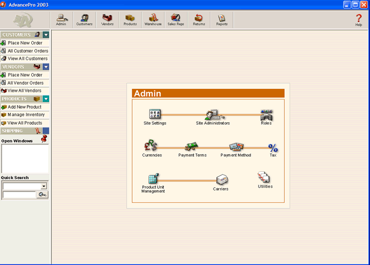The width and height of the screenshot is (370, 265).
Task: Open the Payment Method icon
Action: pyautogui.click(x=236, y=150)
